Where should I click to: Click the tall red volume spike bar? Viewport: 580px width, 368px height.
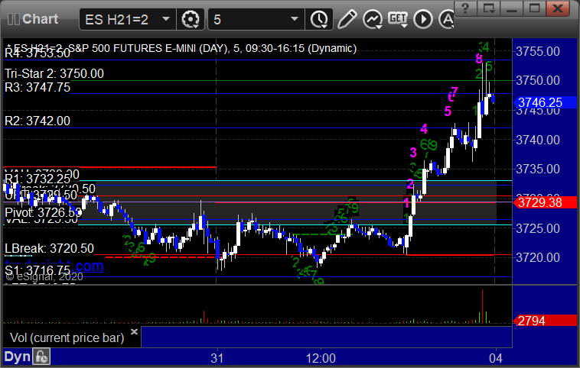tap(482, 306)
